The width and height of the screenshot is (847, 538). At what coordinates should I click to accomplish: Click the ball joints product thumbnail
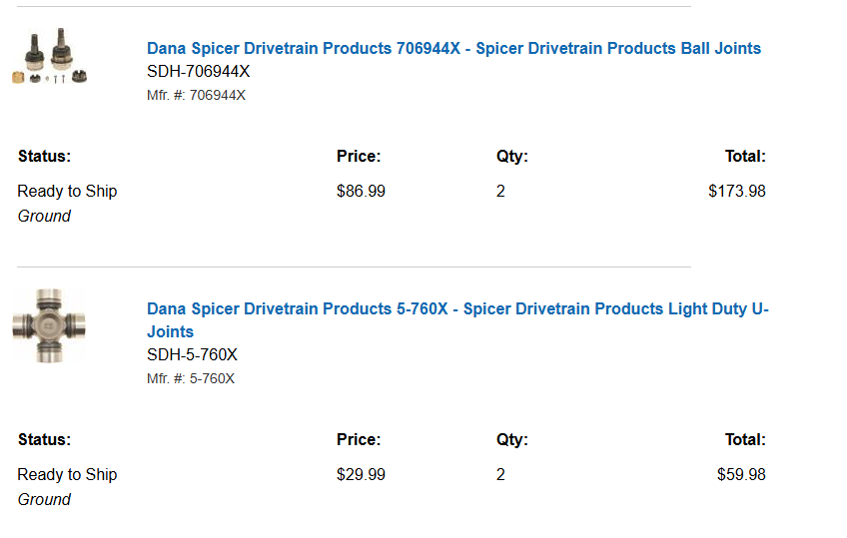(52, 59)
